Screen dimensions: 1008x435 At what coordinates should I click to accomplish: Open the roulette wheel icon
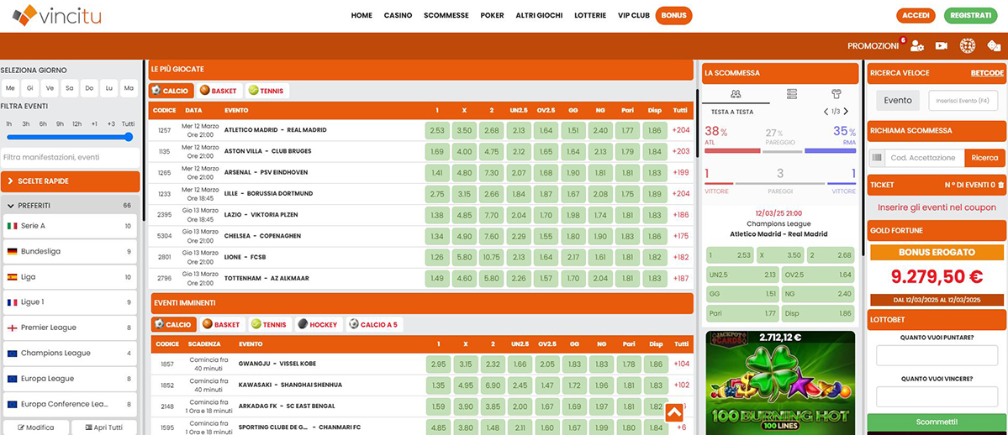click(968, 45)
